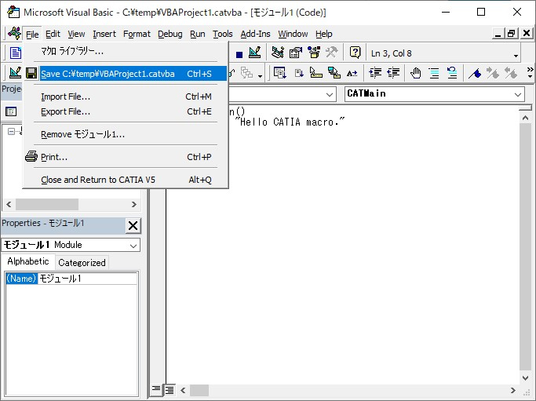Image resolution: width=536 pixels, height=401 pixels.
Task: Click the Help question mark icon
Action: coord(355,53)
